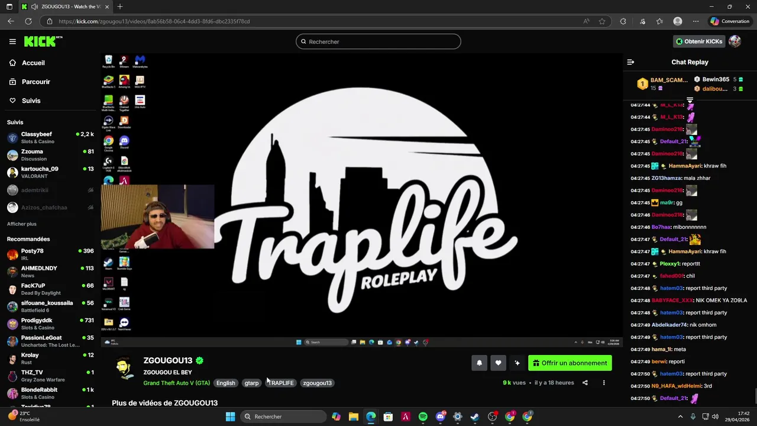The height and width of the screenshot is (426, 757).
Task: Open AHMEDLNDY recommended channel
Action: pos(50,272)
